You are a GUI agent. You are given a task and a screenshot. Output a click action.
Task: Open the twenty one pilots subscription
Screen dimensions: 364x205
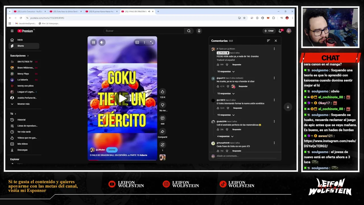pos(24,86)
